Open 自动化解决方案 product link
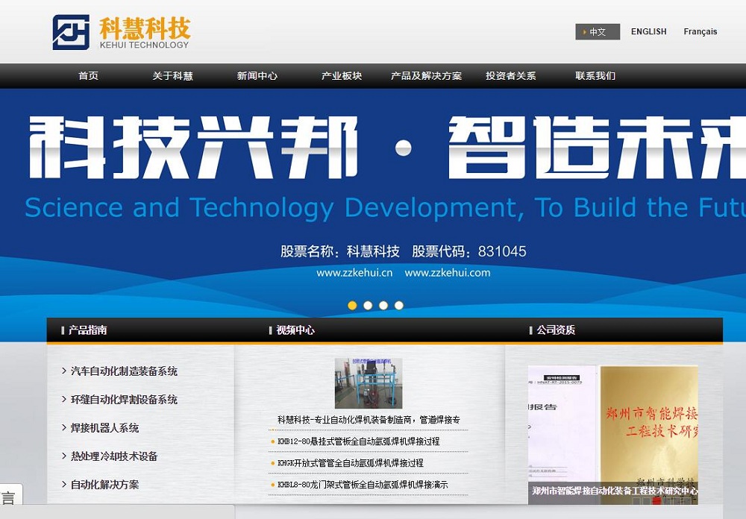Viewport: 746px width, 519px height. tap(104, 484)
